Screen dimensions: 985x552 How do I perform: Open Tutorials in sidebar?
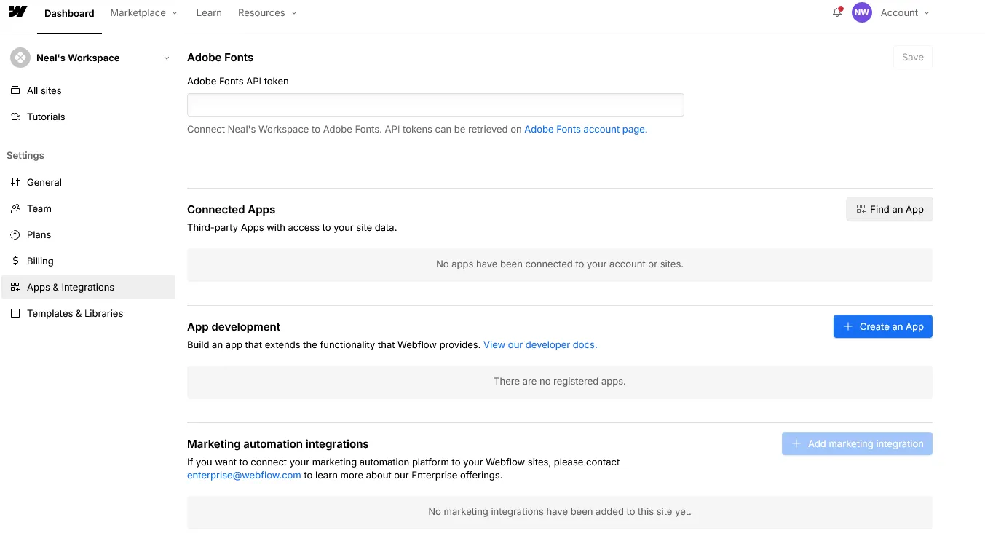click(45, 117)
